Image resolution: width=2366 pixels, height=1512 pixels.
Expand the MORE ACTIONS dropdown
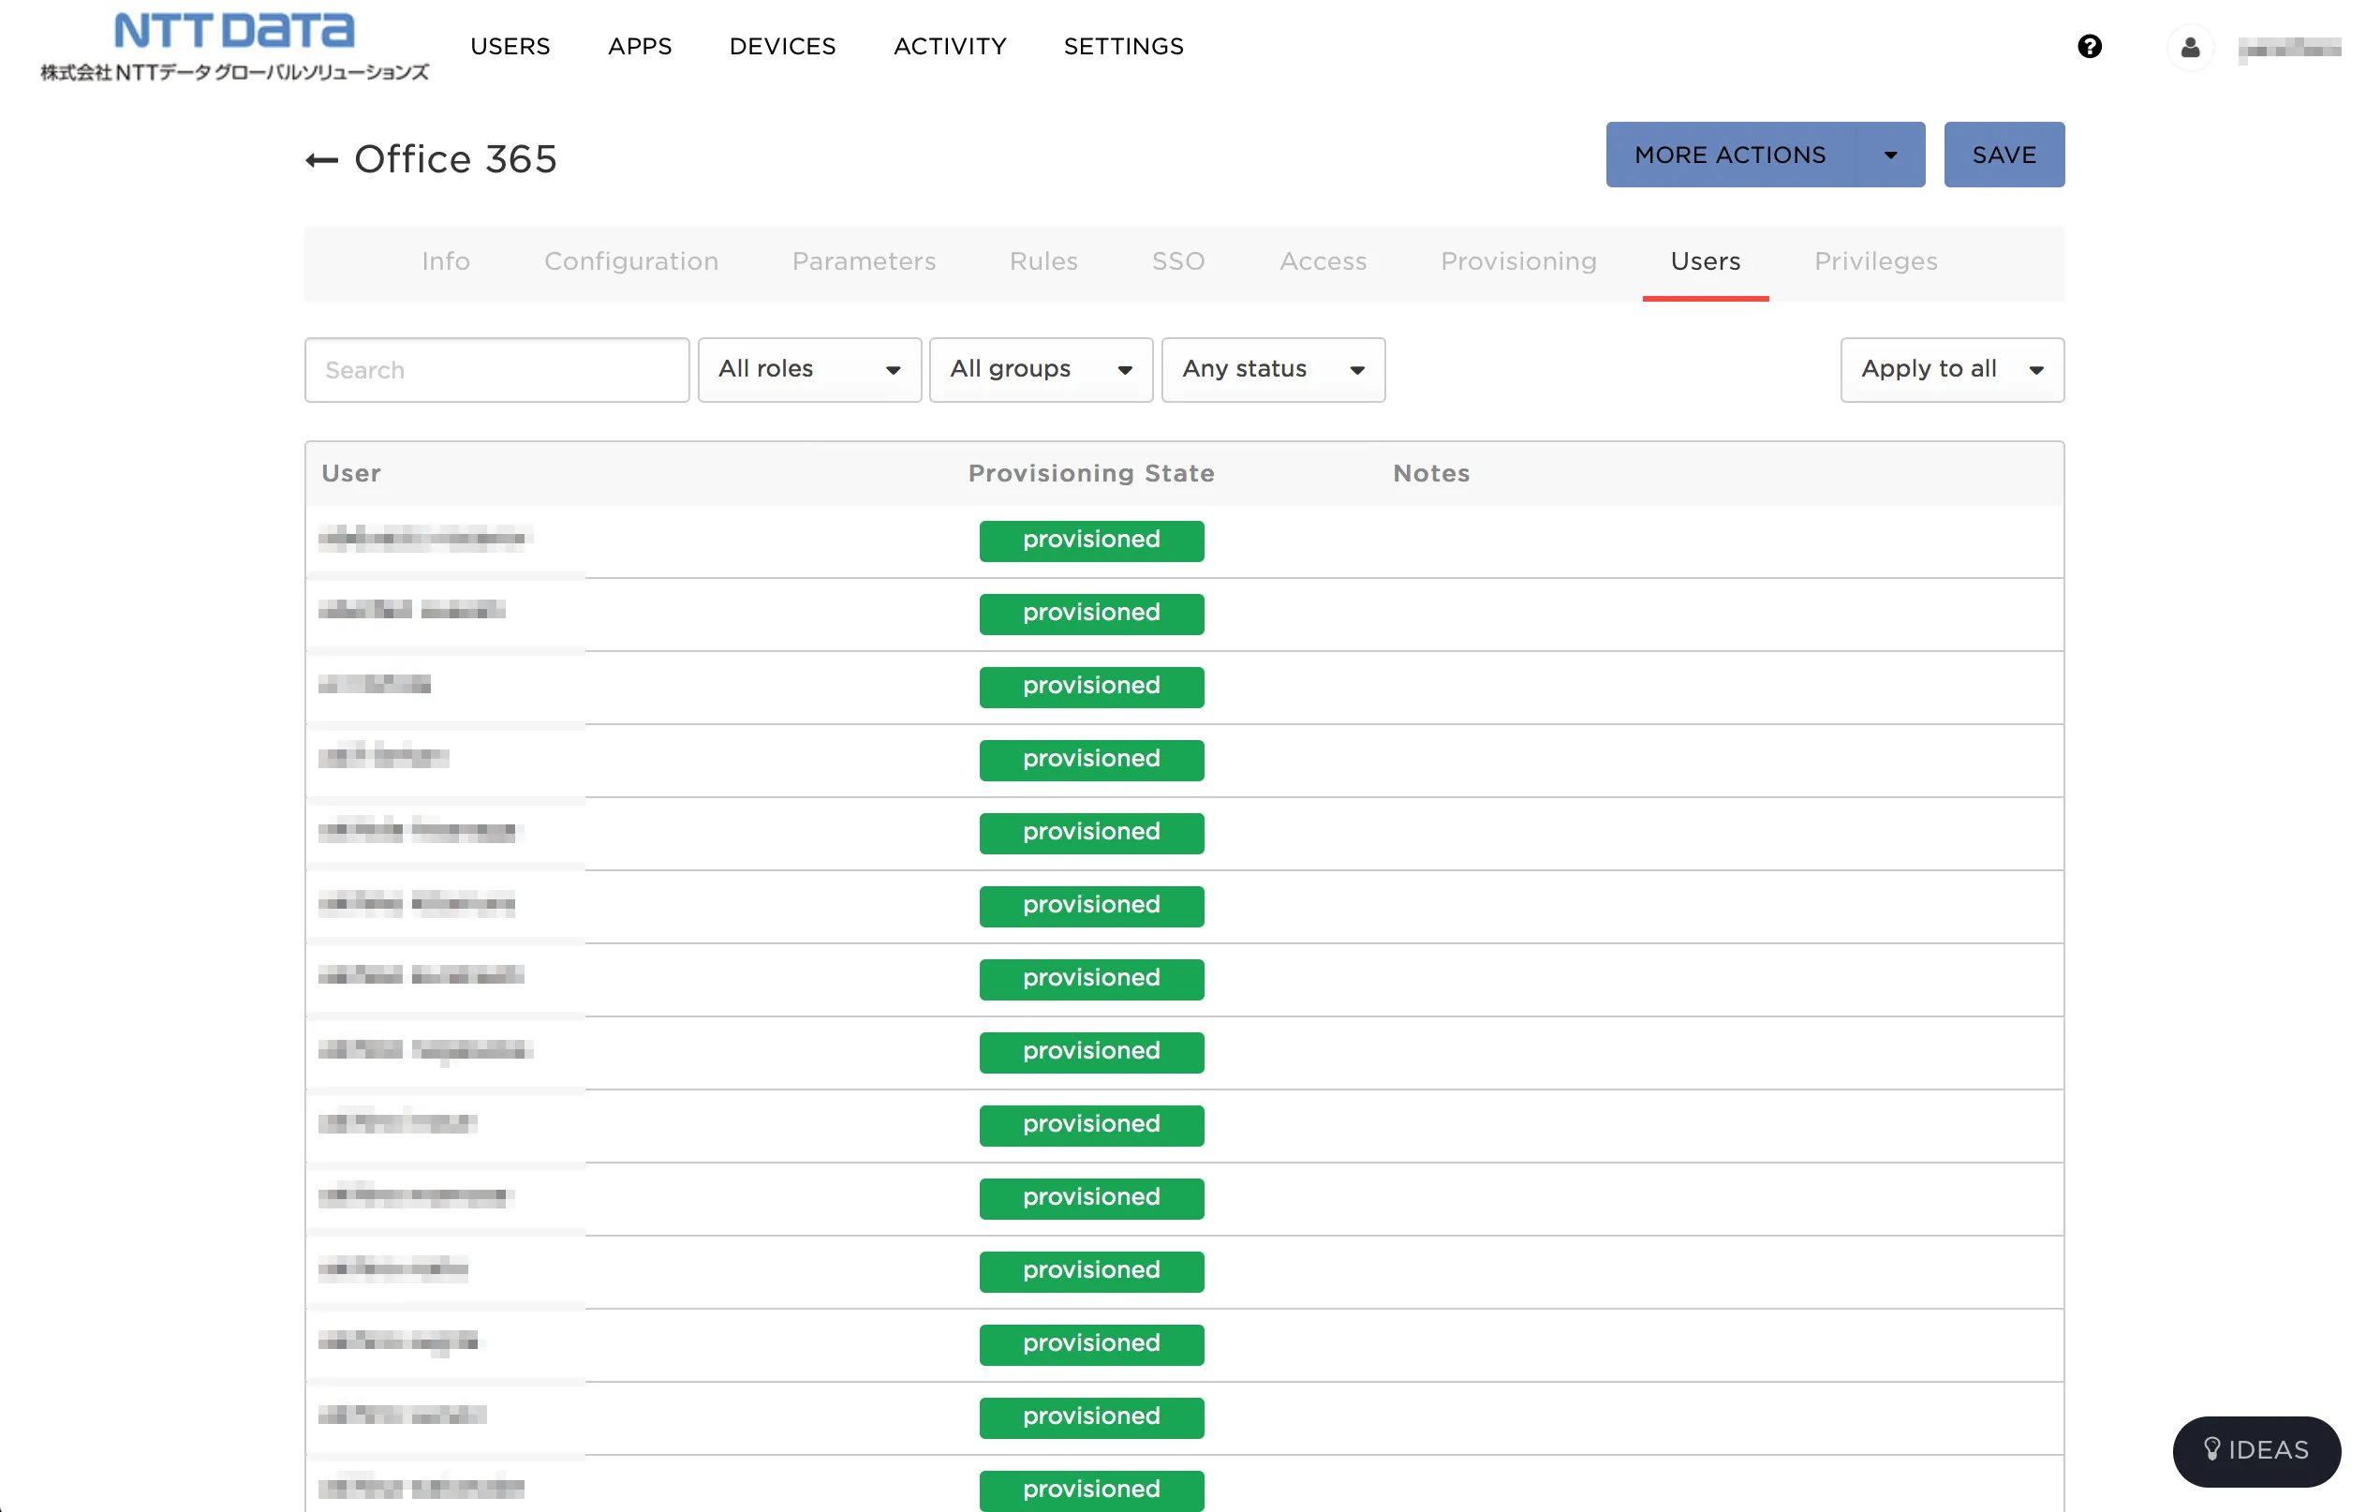(1765, 155)
